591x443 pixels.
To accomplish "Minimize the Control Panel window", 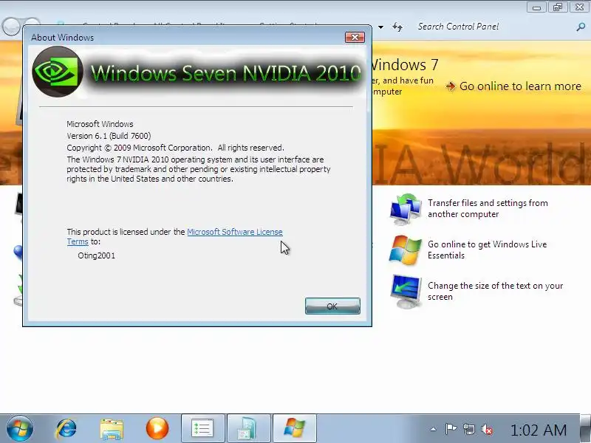I will click(x=537, y=7).
